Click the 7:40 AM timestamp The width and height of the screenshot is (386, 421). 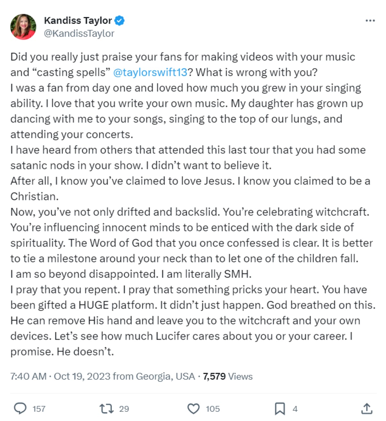(x=28, y=376)
